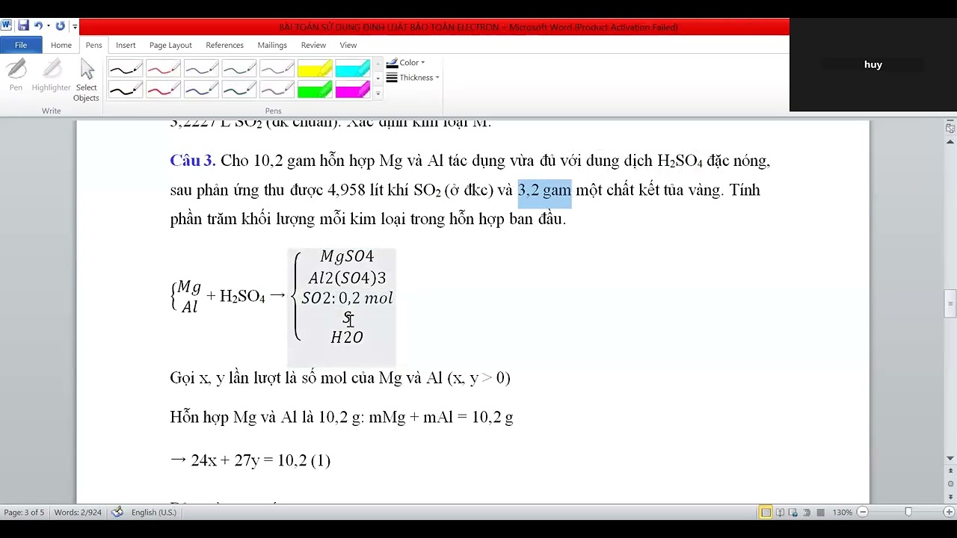Viewport: 957px width, 538px height.
Task: Click the scroll up arrow of document
Action: pyautogui.click(x=950, y=141)
